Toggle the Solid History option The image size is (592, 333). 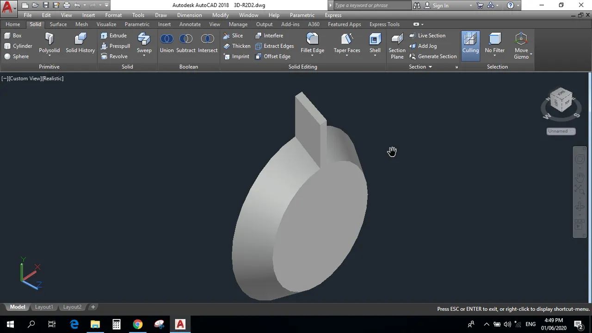pyautogui.click(x=80, y=43)
